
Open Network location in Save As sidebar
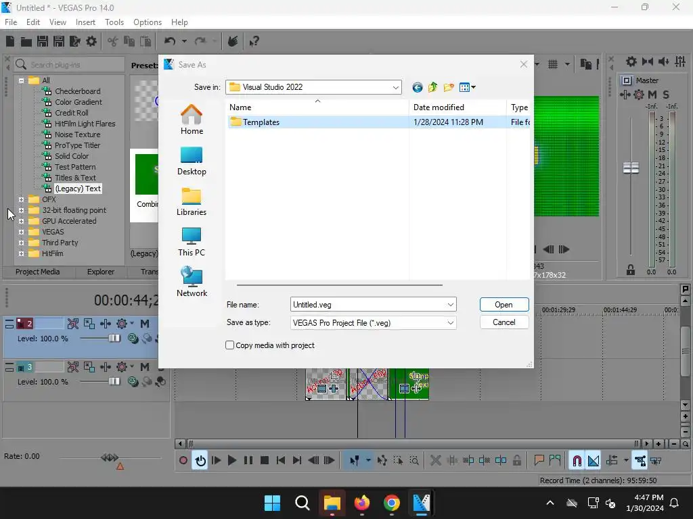point(192,282)
